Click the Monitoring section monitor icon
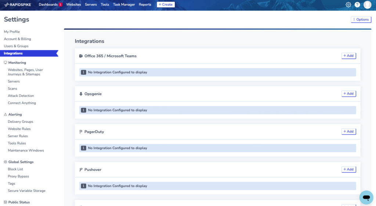This screenshot has height=206, width=376. [5, 62]
